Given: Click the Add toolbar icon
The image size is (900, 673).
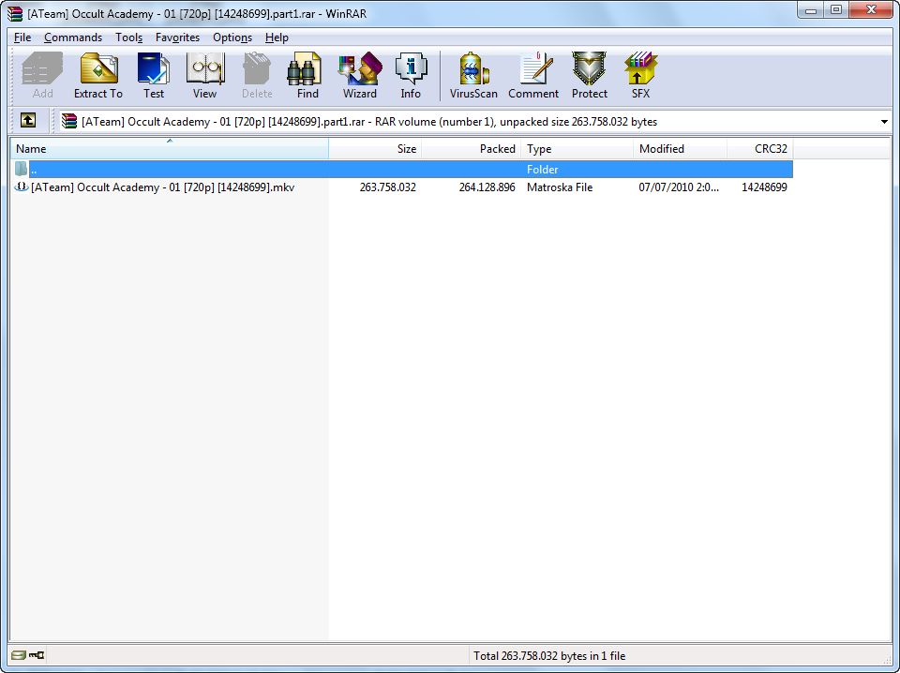Looking at the screenshot, I should (42, 76).
